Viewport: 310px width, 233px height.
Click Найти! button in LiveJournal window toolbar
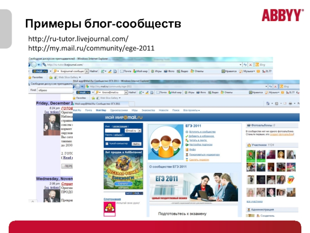point(93,71)
